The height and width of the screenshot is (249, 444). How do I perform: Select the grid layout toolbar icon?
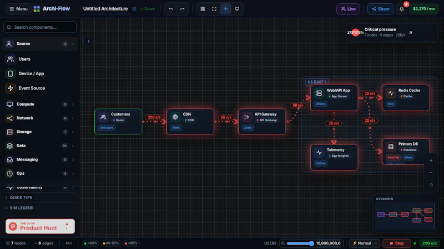click(203, 9)
